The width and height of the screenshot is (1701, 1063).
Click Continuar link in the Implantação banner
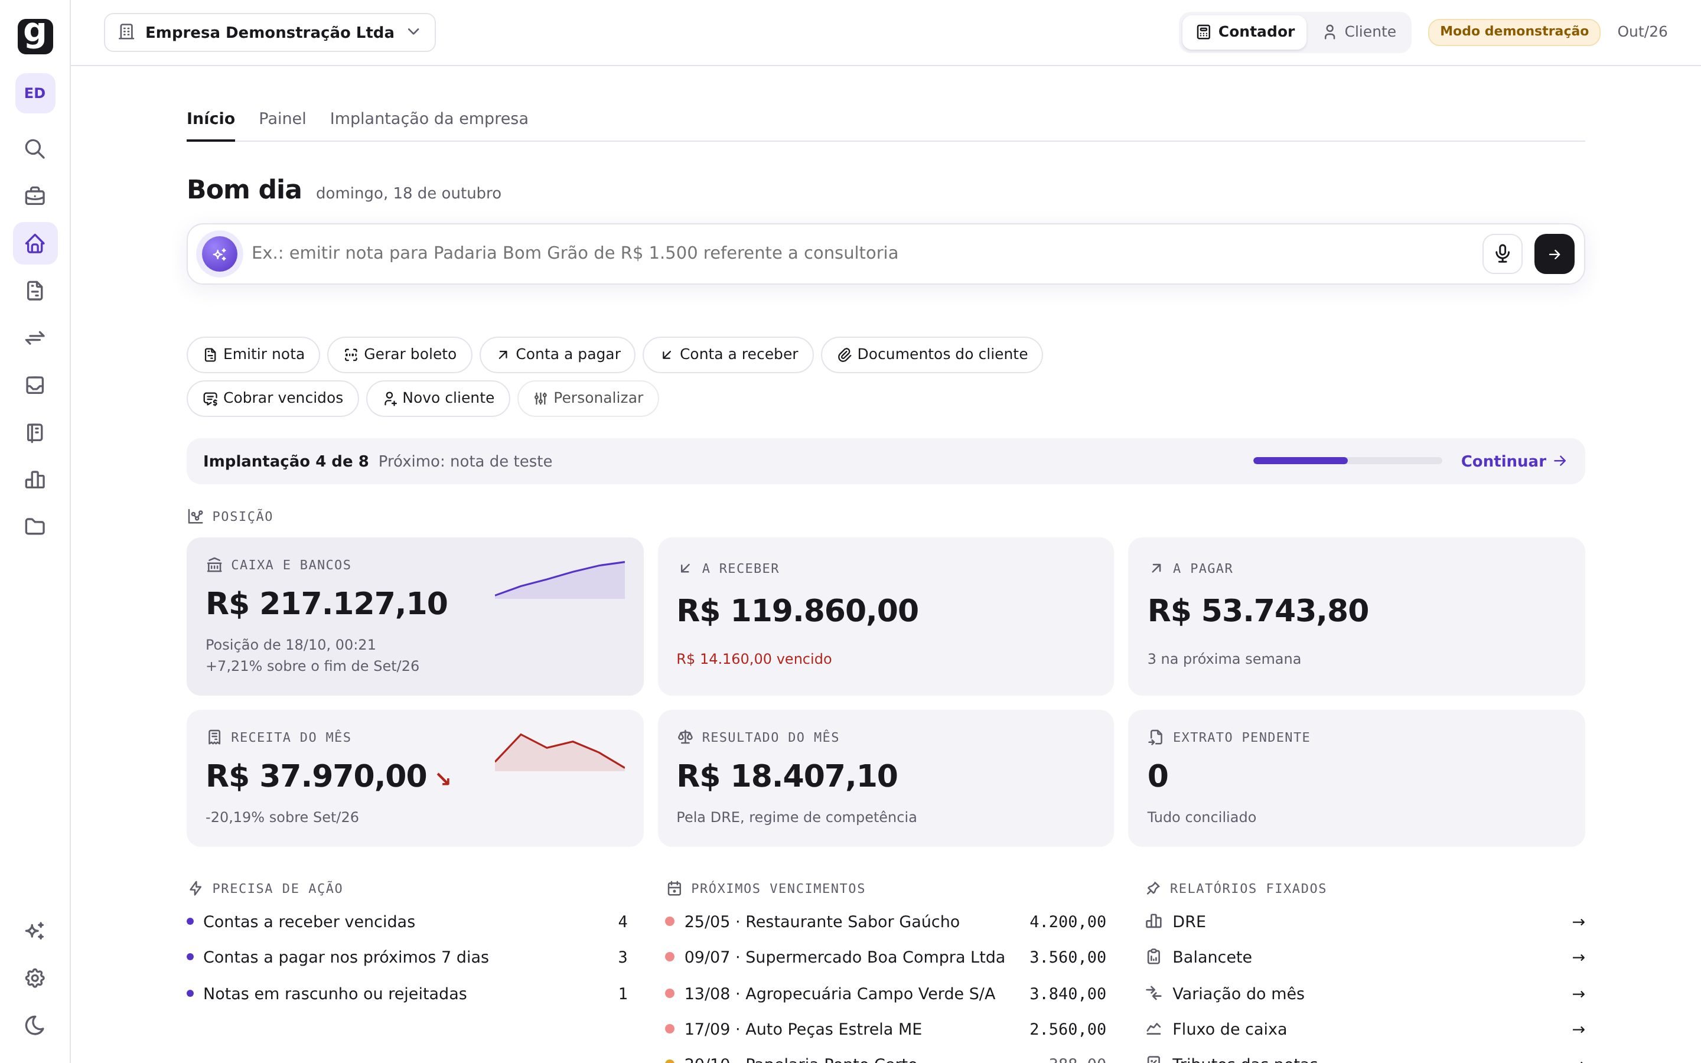[x=1513, y=461]
